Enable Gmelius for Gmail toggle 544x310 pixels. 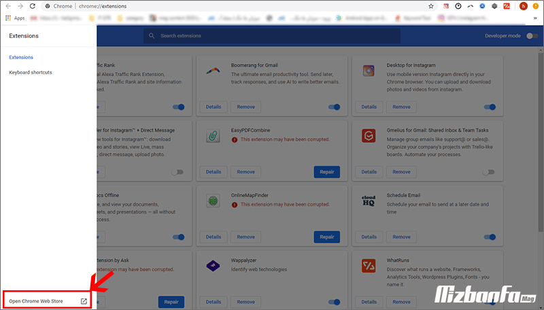tap(488, 172)
